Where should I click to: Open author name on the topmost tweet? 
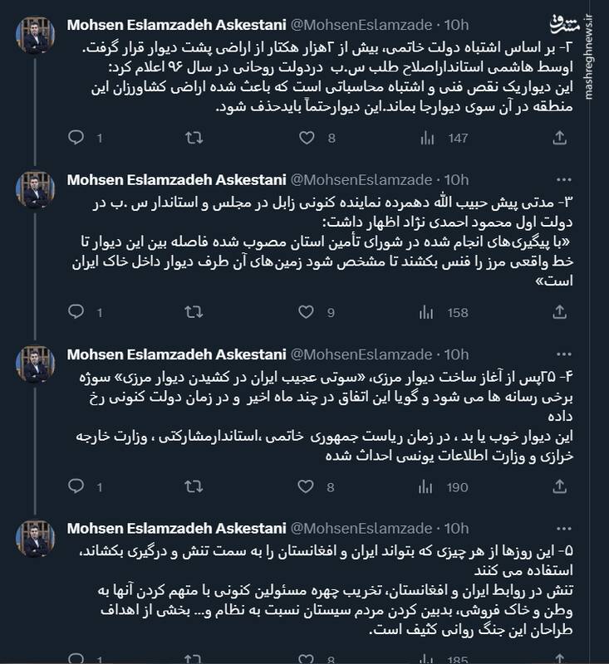pos(174,22)
